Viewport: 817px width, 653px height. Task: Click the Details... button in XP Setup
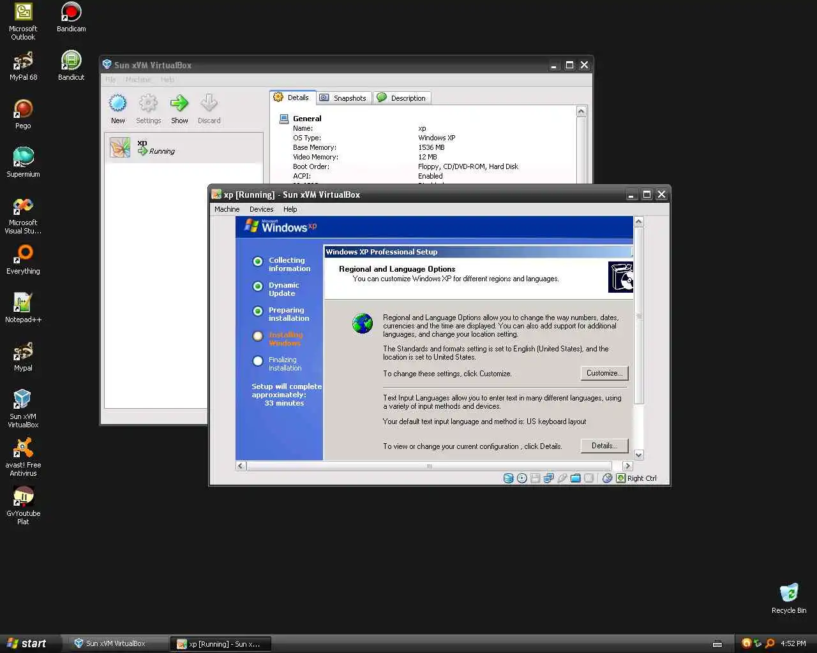pyautogui.click(x=604, y=446)
